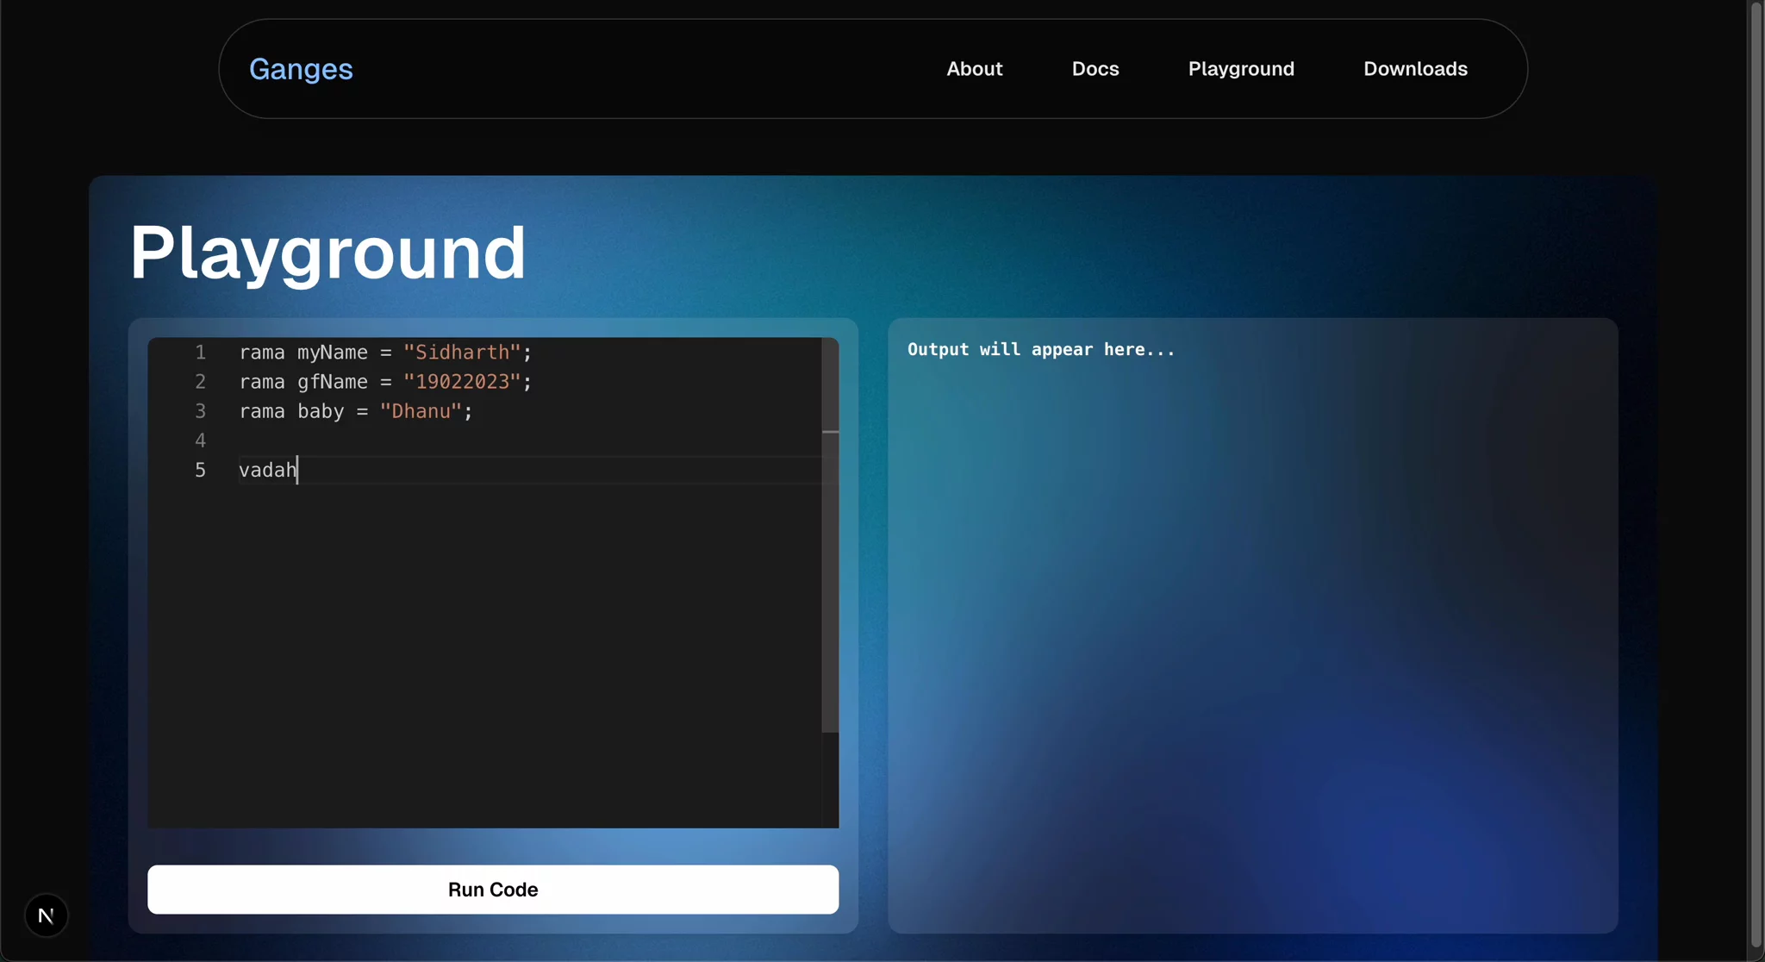This screenshot has width=1765, height=962.
Task: Click the Ganges logo
Action: tap(300, 69)
